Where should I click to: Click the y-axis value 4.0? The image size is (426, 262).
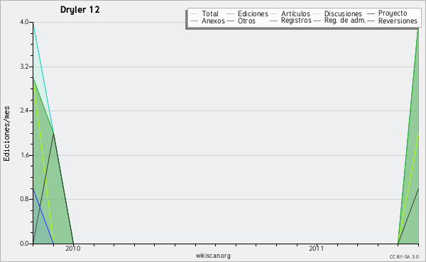24,22
